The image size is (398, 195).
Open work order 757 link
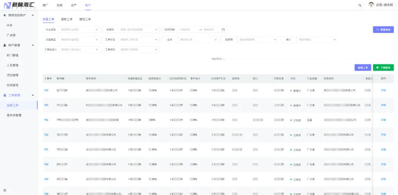tap(46, 91)
